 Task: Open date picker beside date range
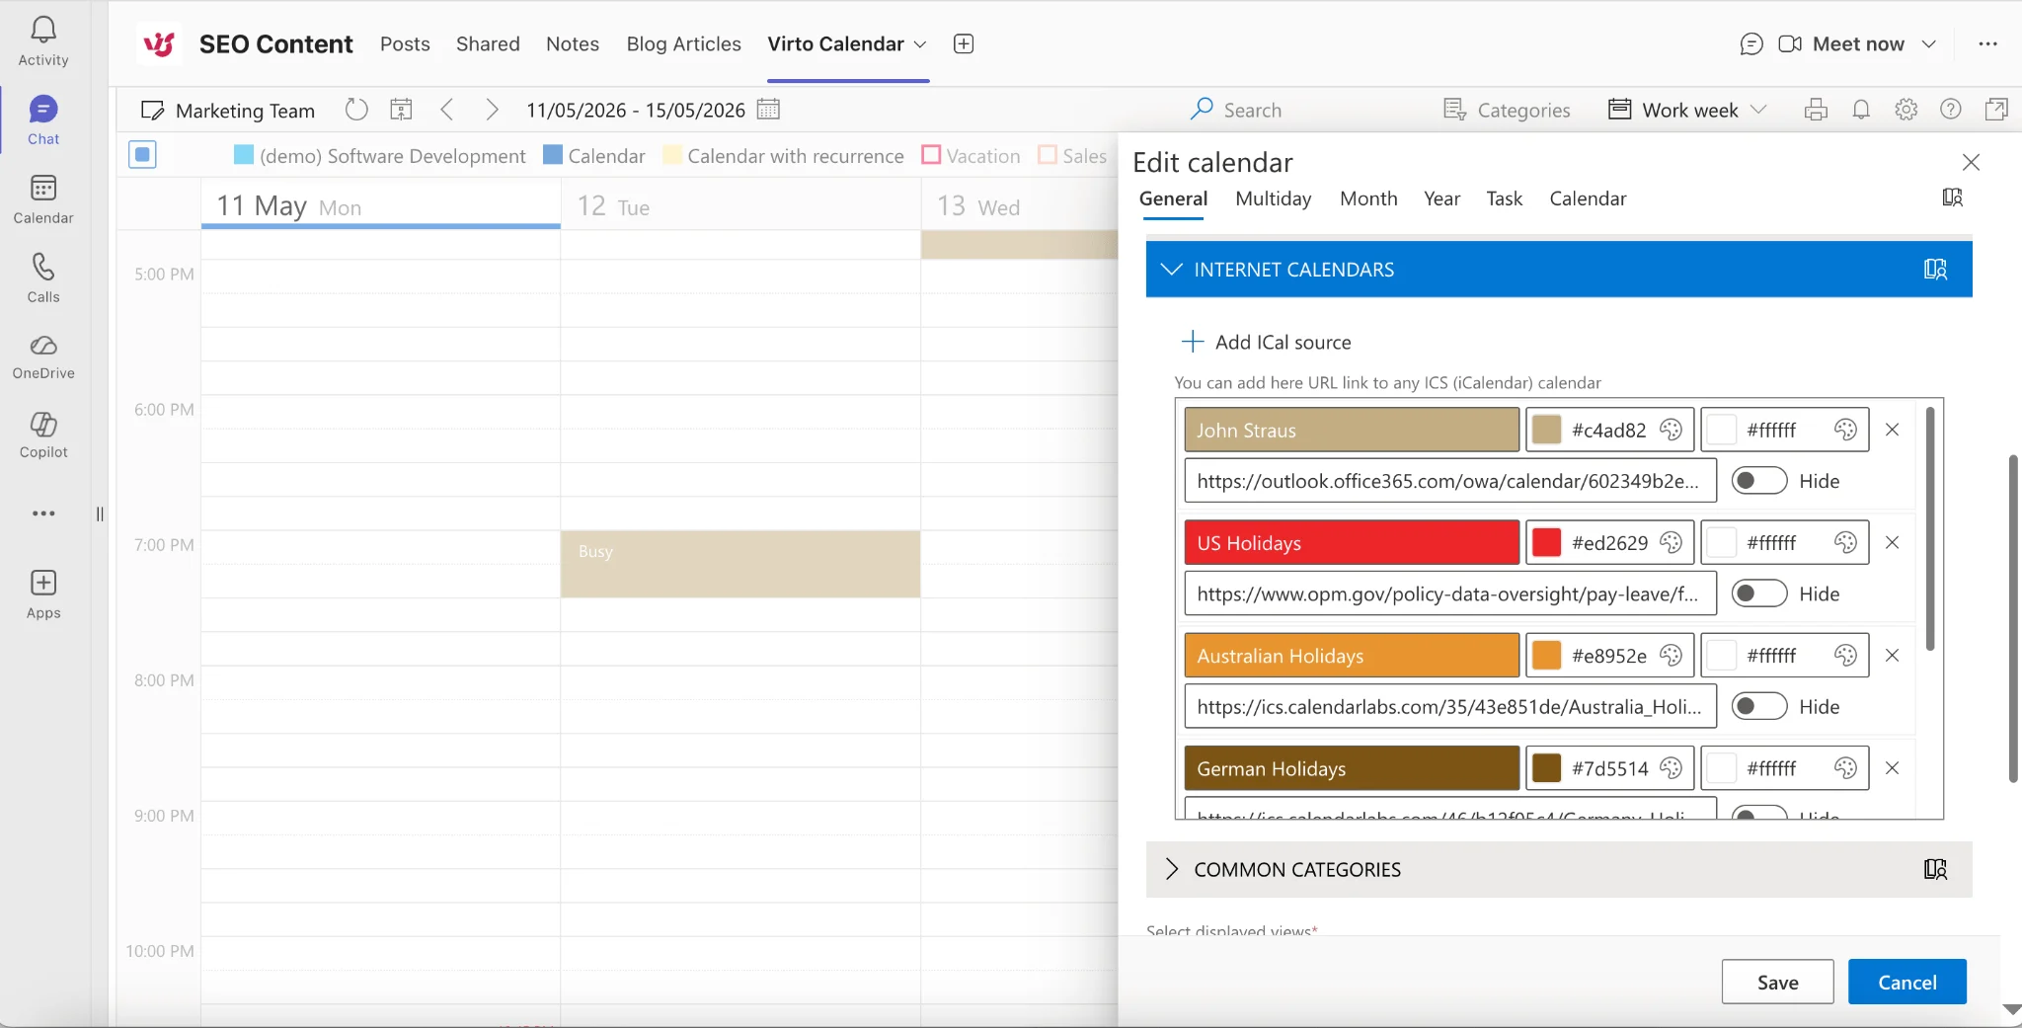768,110
